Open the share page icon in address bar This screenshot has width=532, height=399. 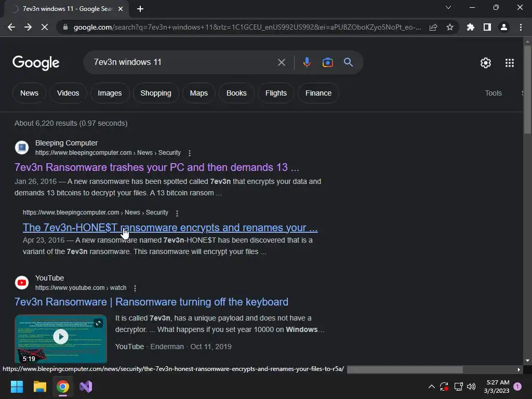pos(433,27)
